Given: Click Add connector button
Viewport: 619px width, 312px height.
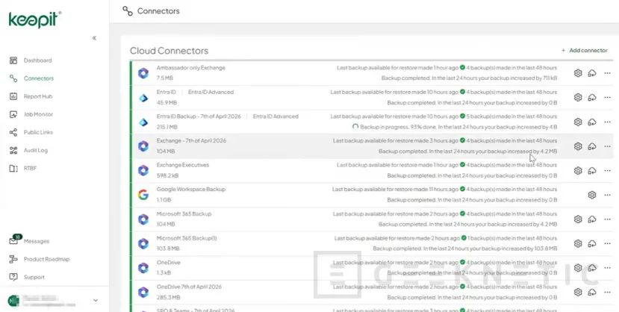Looking at the screenshot, I should coord(584,51).
